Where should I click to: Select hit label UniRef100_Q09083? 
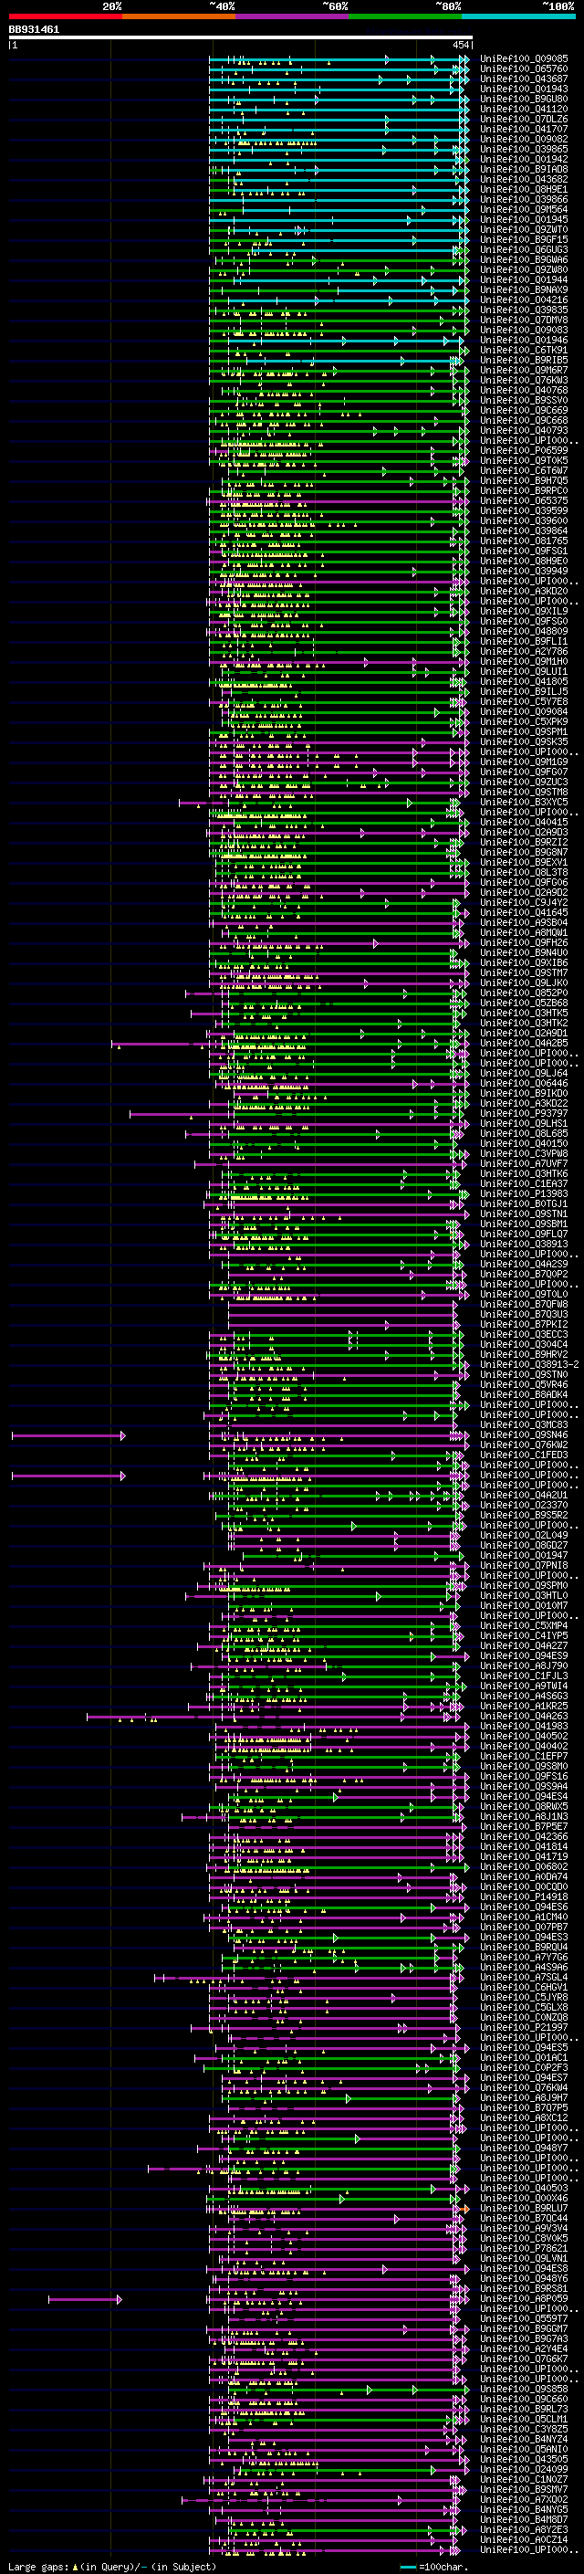pyautogui.click(x=524, y=330)
